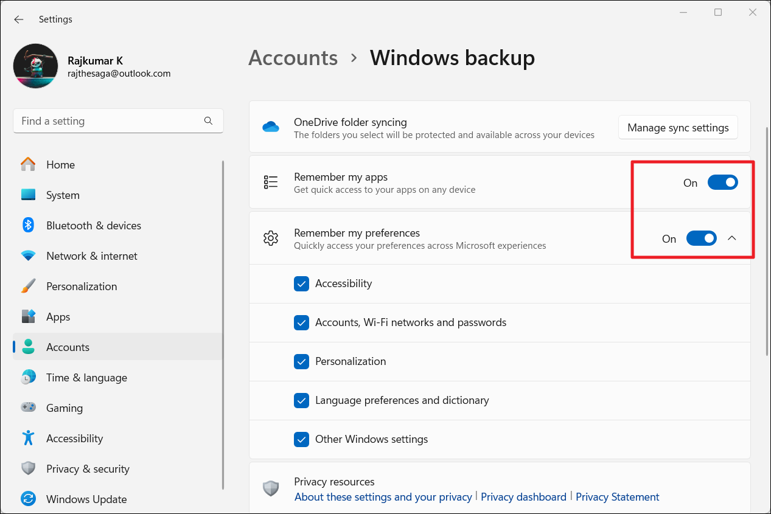Click the Privacy & security shield icon
This screenshot has width=771, height=514.
(x=28, y=469)
